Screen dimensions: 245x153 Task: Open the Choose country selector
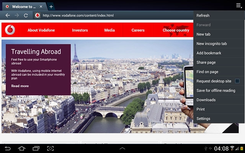point(176,30)
